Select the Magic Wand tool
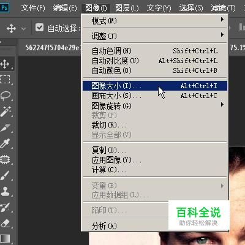 click(x=6, y=111)
